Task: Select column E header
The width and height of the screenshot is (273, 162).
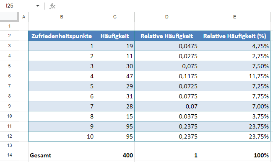Action: click(x=234, y=17)
